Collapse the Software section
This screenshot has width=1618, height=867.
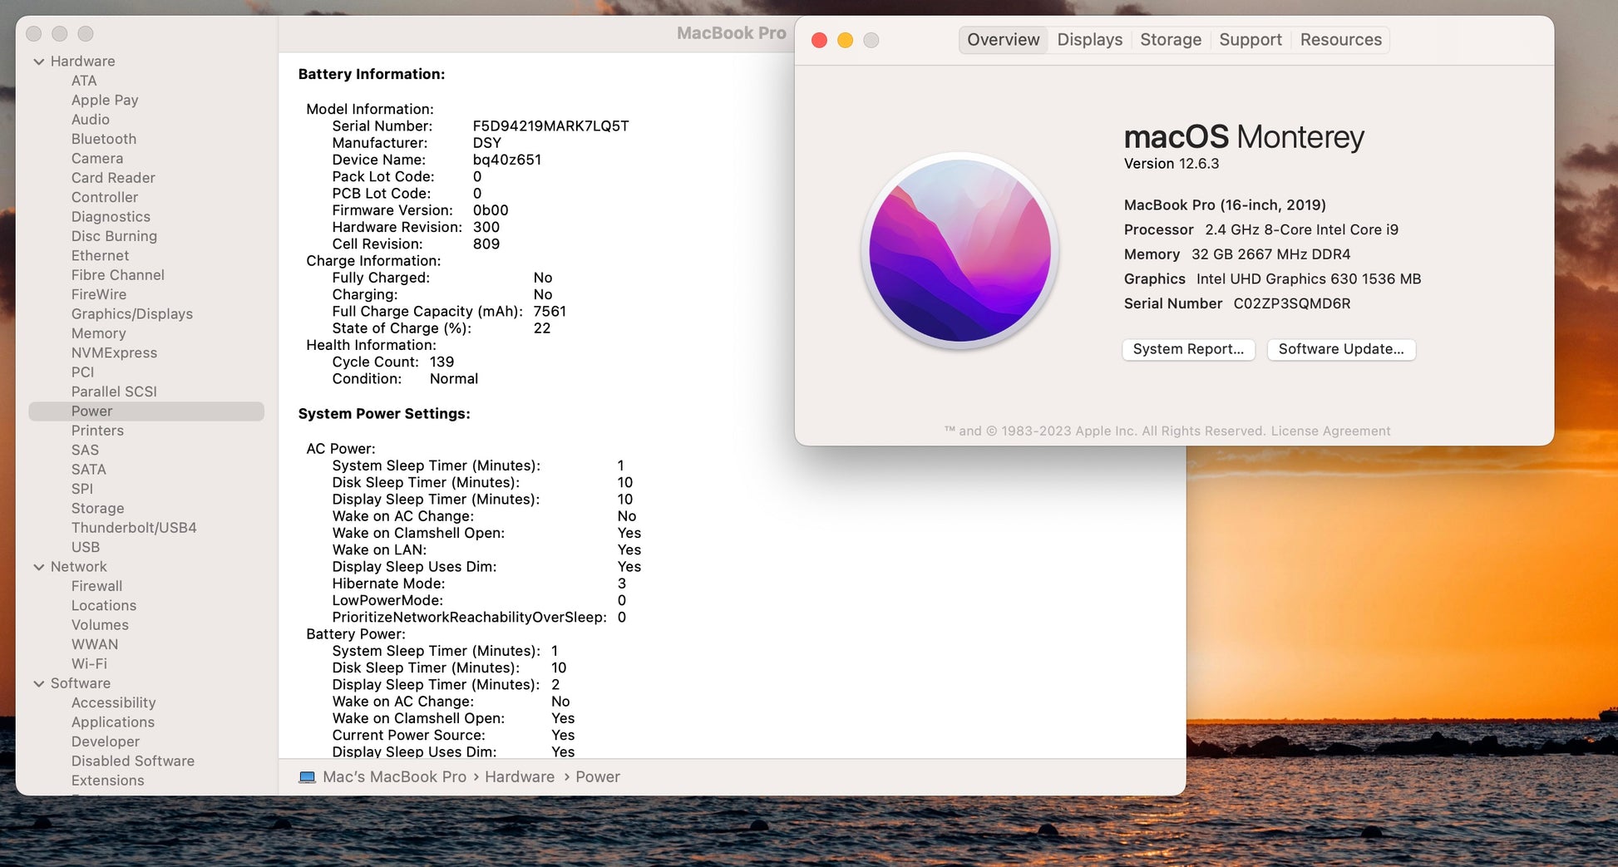(x=38, y=683)
